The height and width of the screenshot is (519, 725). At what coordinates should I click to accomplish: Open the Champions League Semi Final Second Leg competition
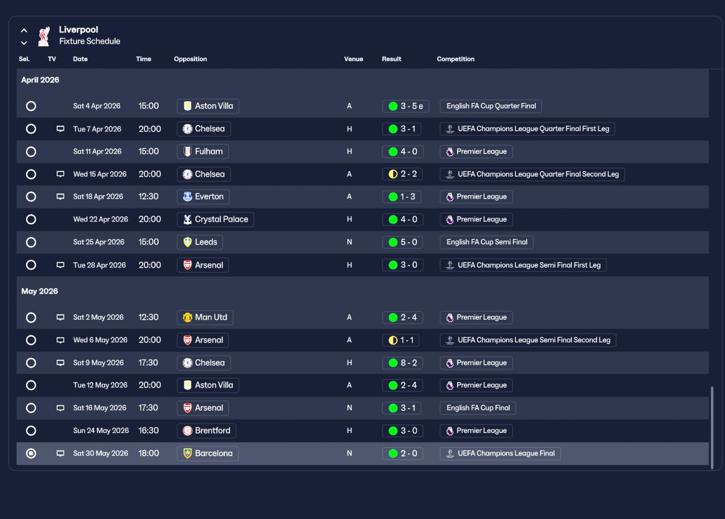click(528, 340)
